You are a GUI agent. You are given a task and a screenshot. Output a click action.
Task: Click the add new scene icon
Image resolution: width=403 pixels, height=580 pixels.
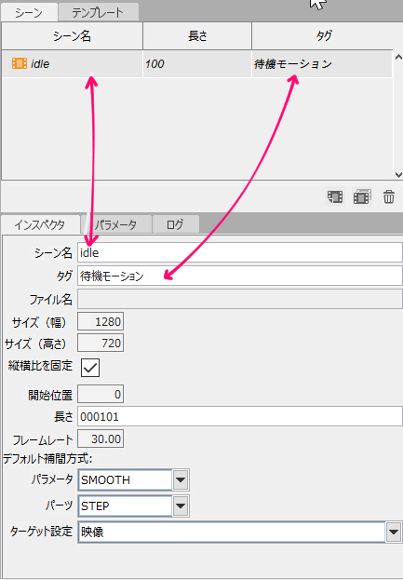(335, 196)
